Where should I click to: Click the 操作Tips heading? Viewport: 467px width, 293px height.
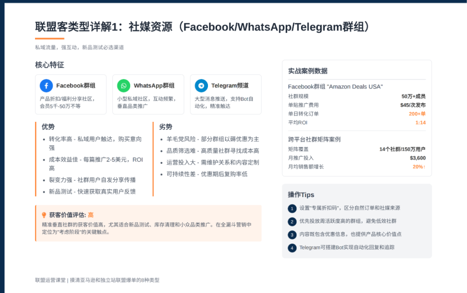[301, 195]
